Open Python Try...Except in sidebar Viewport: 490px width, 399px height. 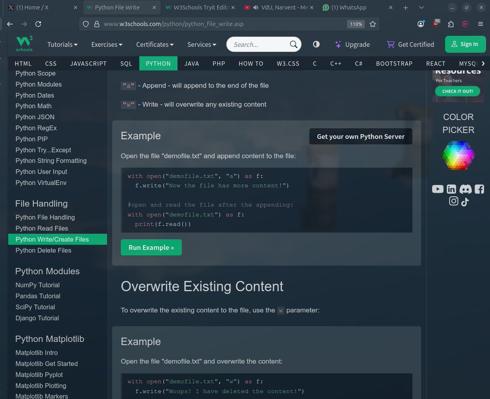(43, 150)
